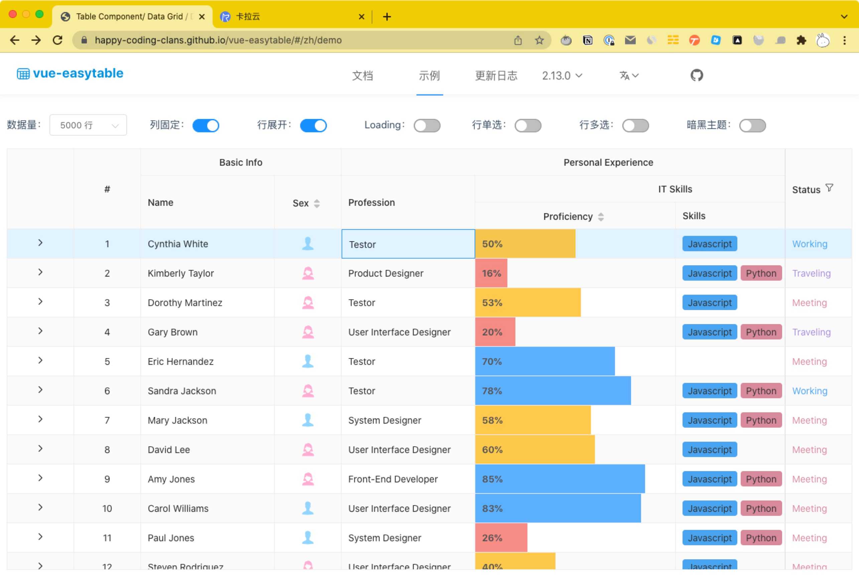The image size is (859, 580).
Task: Open the 2.13.0 version dropdown
Action: [562, 76]
